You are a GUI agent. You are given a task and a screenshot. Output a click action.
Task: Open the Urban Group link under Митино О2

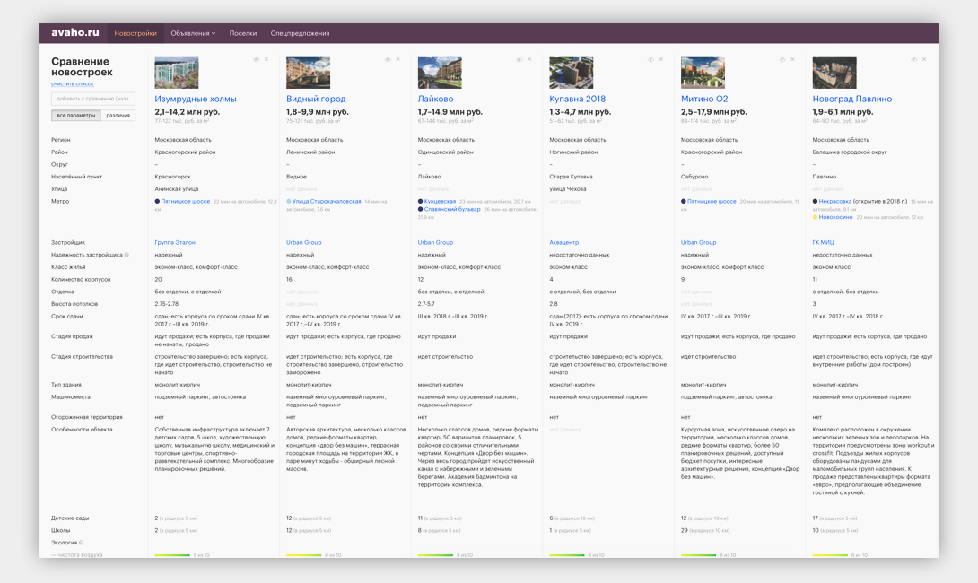click(699, 242)
